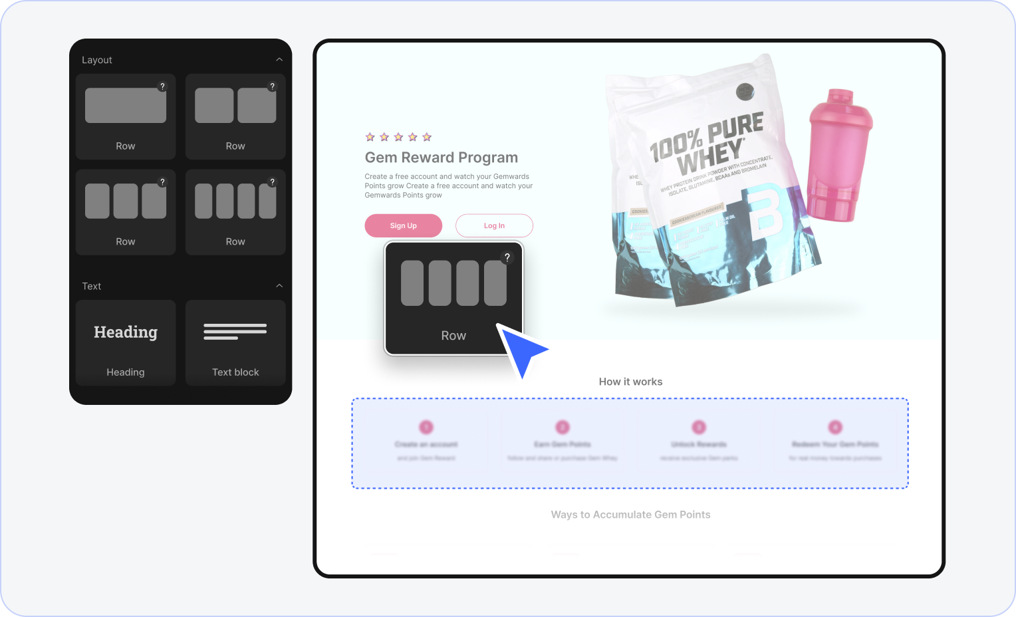Select the two-column Row layout block
Screen dimensions: 1016x617
(x=235, y=116)
